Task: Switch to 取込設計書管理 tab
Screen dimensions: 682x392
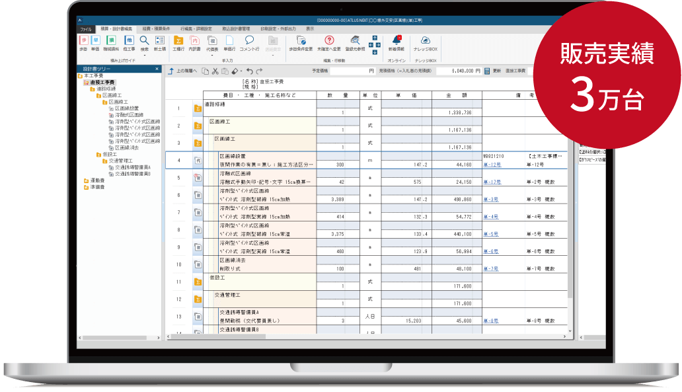Action: click(236, 29)
